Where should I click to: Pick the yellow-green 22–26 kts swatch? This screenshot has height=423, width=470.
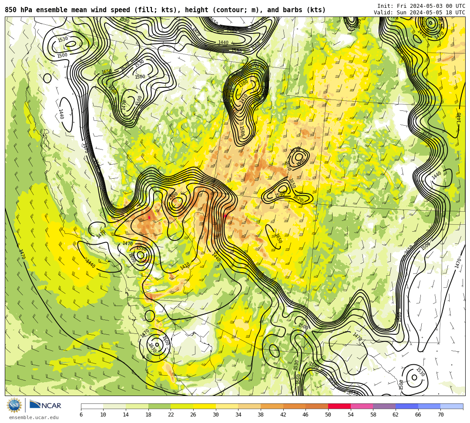click(x=182, y=406)
